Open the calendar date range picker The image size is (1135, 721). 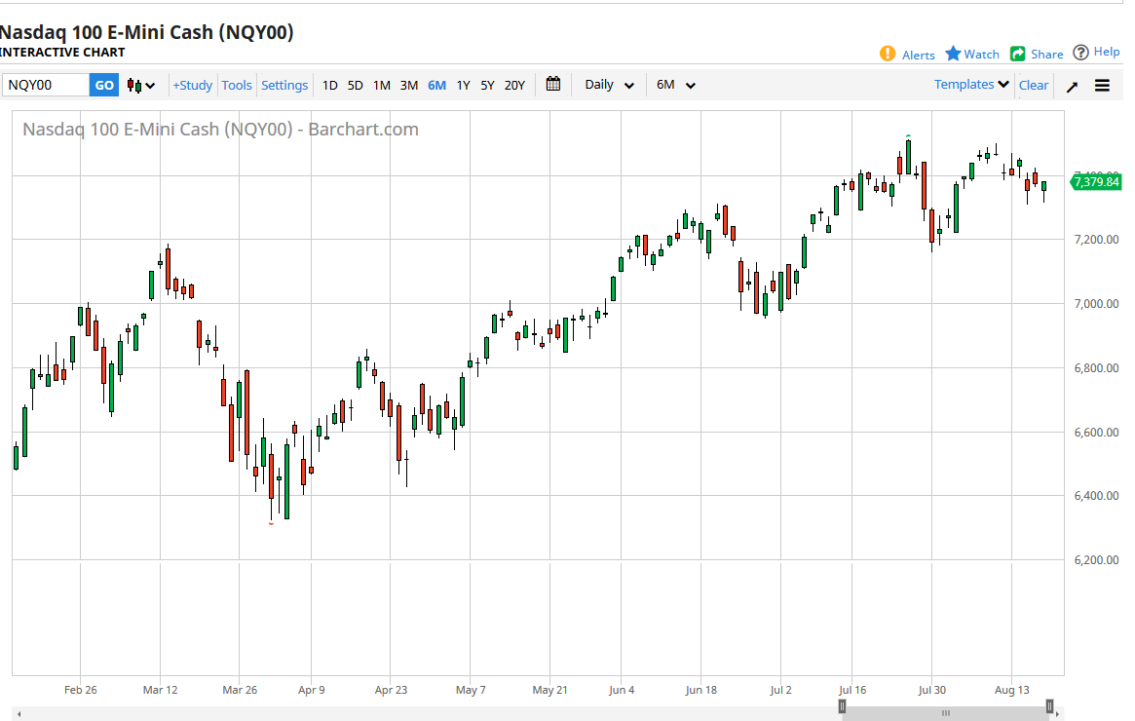click(553, 85)
